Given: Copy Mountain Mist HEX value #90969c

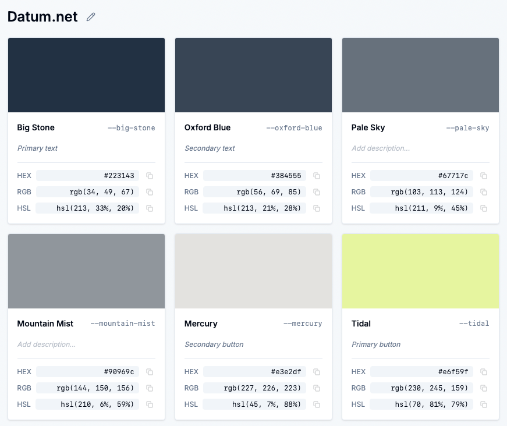Looking at the screenshot, I should (x=150, y=372).
